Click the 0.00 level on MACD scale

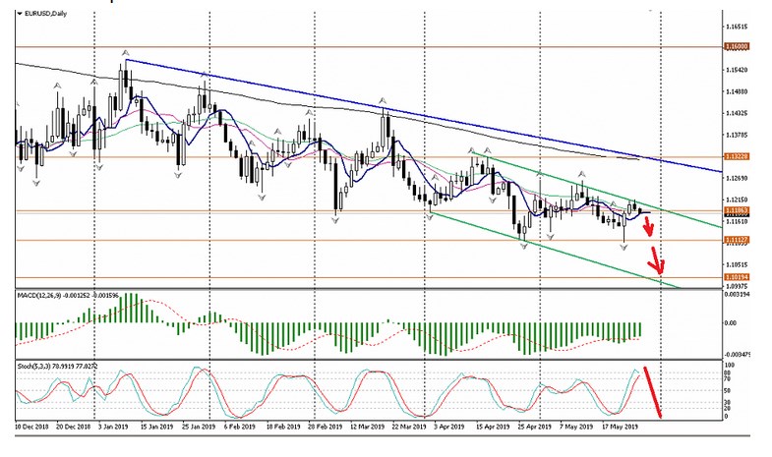[729, 321]
